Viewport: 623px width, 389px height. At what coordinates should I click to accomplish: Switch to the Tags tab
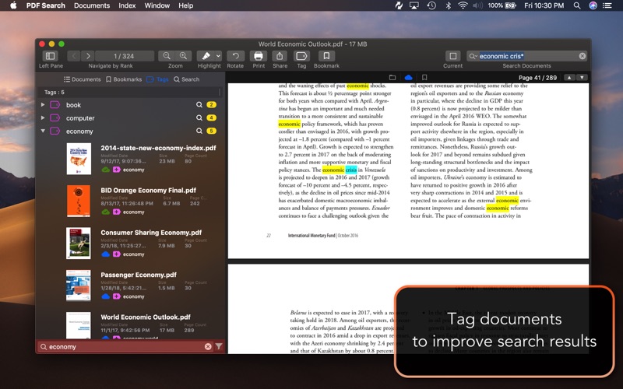[157, 79]
